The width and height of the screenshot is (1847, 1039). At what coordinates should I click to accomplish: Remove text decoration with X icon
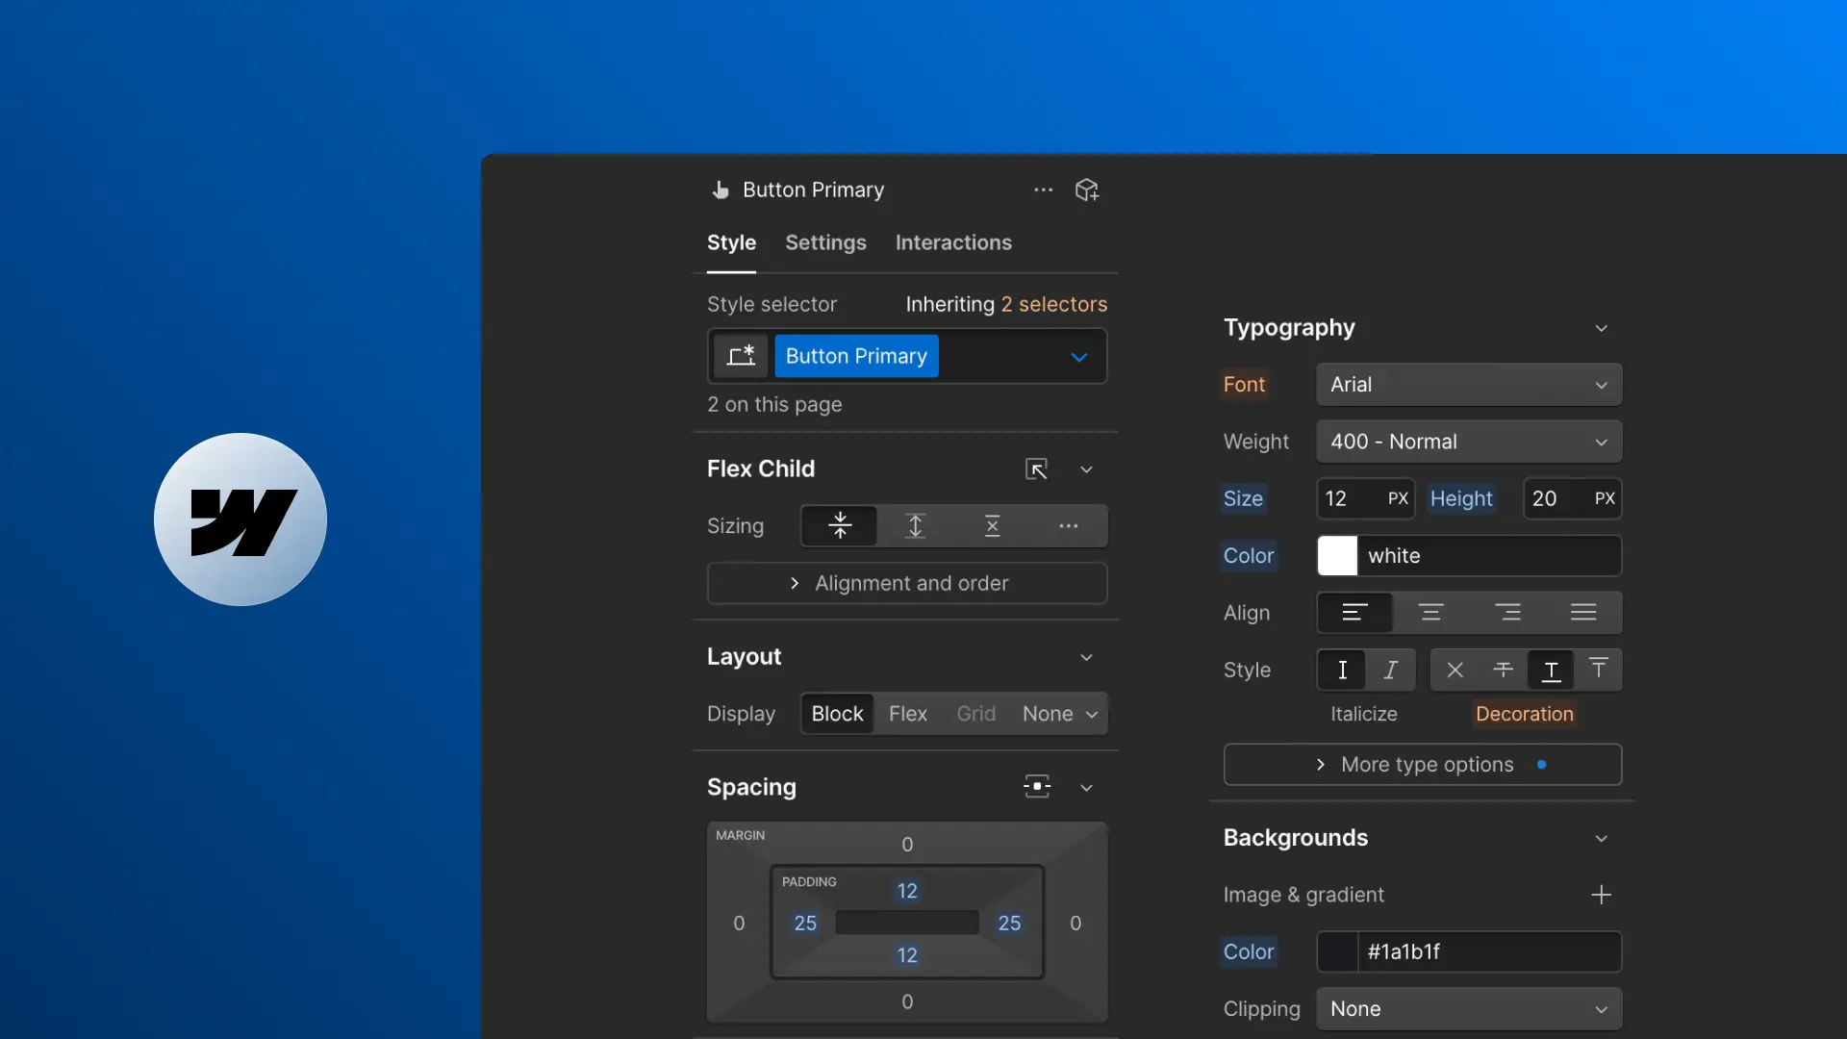coord(1455,670)
